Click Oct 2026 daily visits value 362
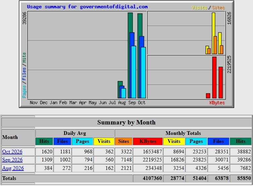This screenshot has height=186, width=253. click(109, 152)
